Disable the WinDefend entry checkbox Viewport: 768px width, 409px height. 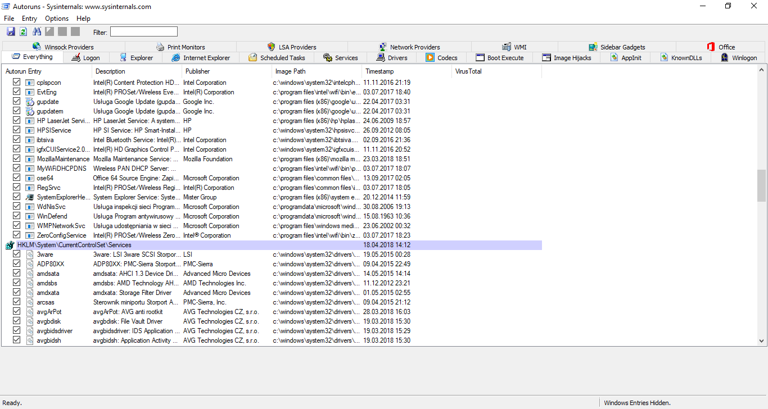pos(16,216)
